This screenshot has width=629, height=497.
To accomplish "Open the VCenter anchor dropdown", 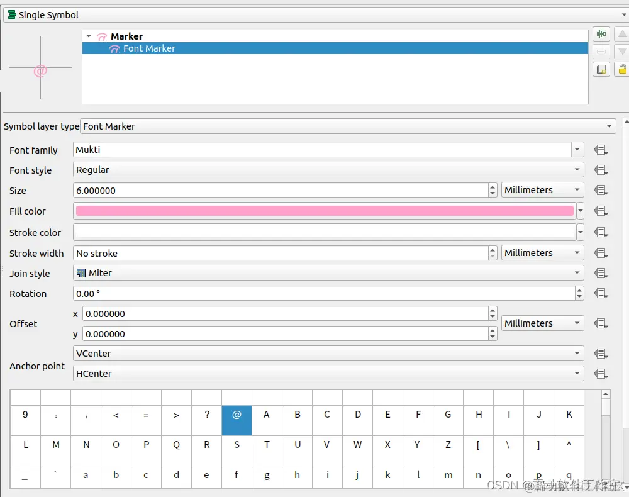I will point(328,354).
